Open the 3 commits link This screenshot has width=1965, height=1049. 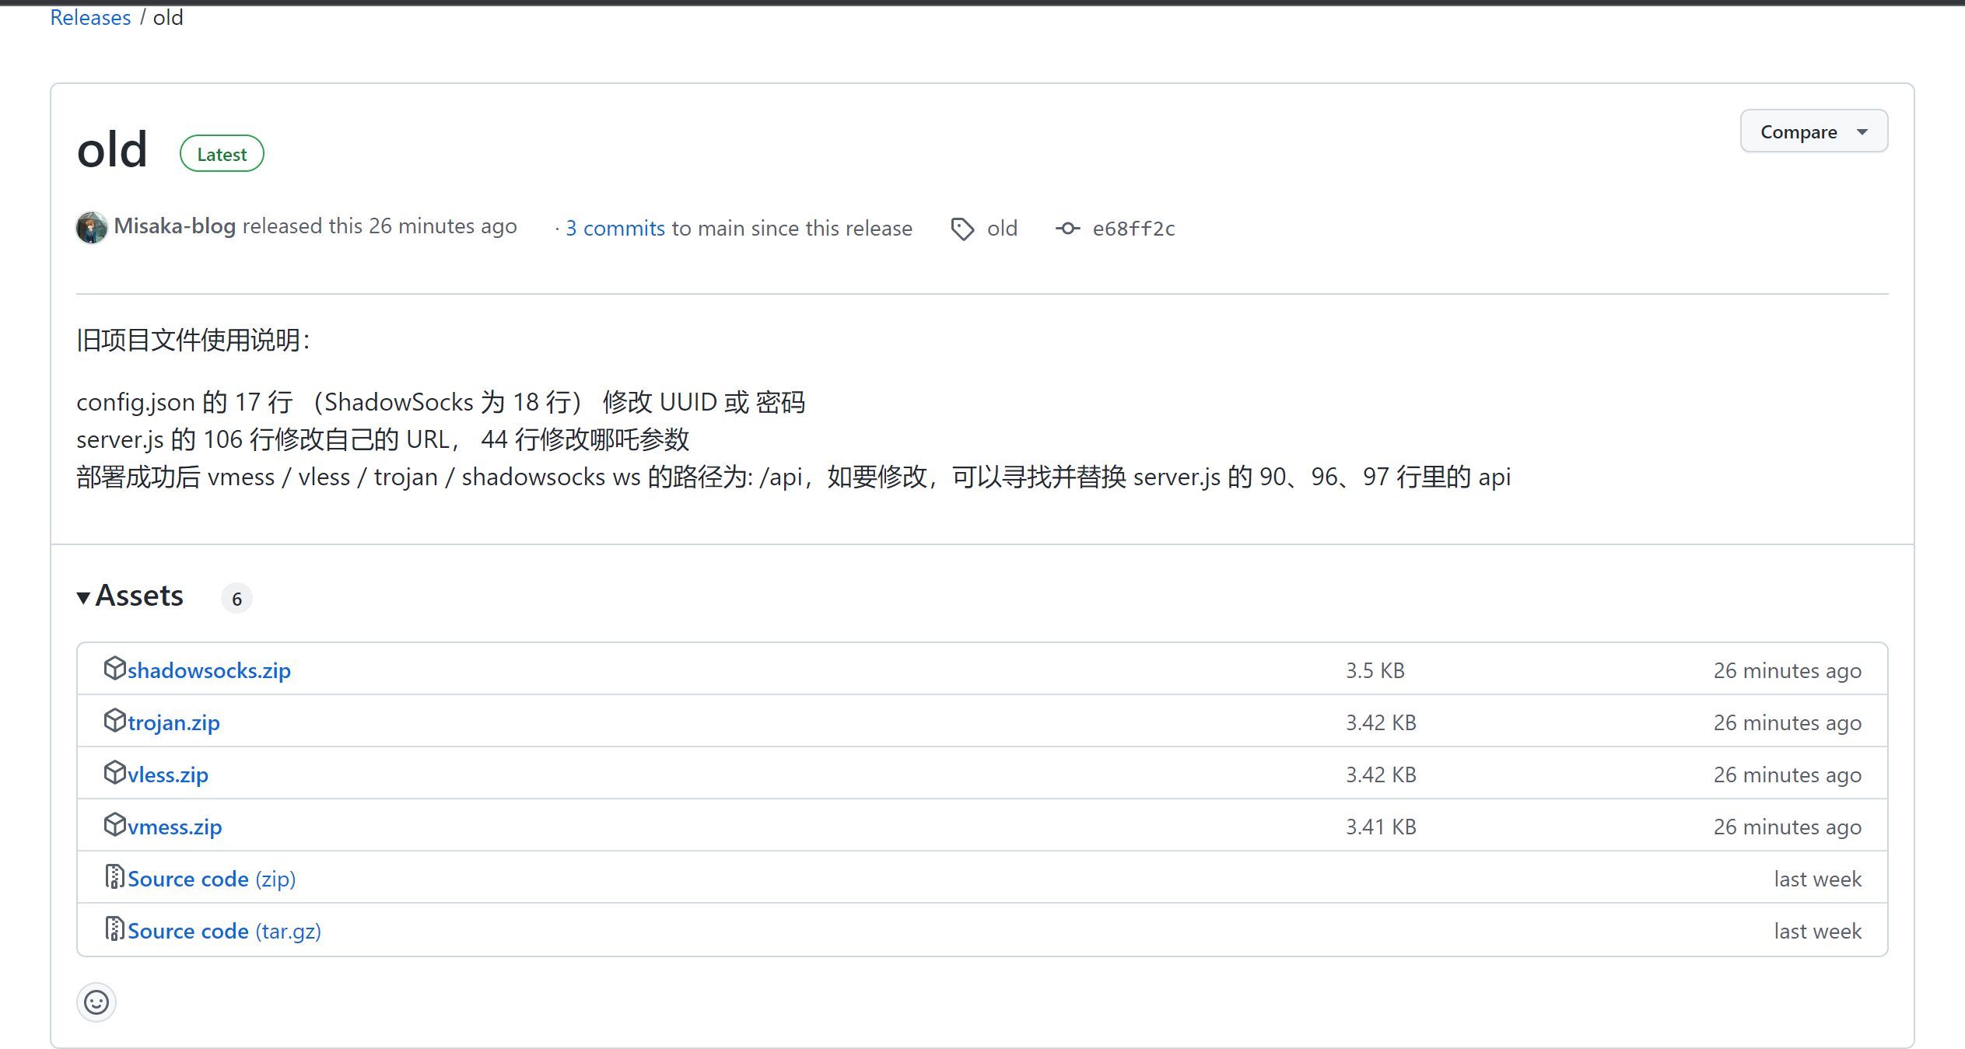coord(615,229)
